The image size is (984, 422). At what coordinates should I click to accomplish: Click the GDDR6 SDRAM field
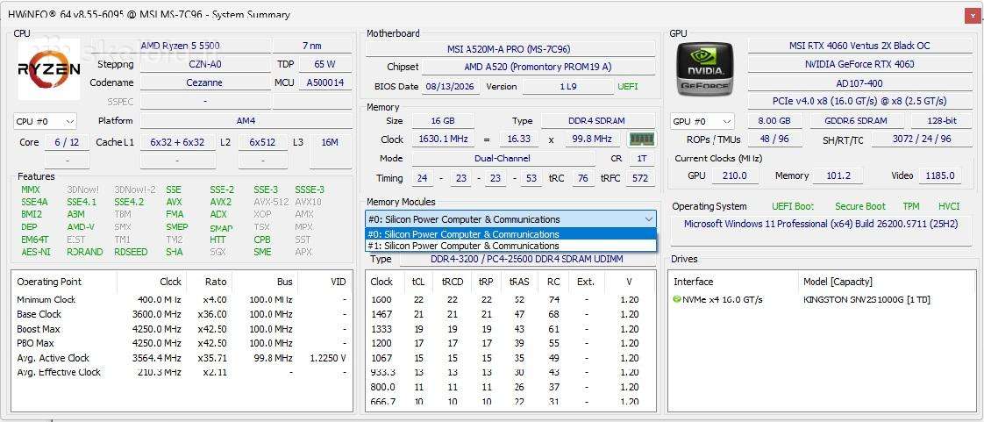point(857,121)
